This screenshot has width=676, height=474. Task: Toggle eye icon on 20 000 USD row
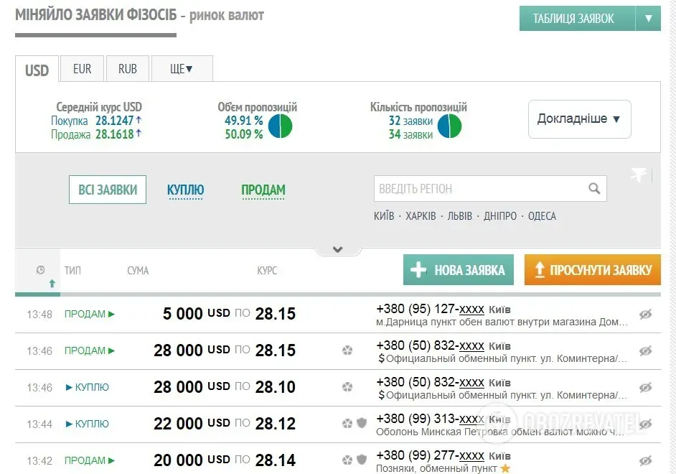(645, 460)
